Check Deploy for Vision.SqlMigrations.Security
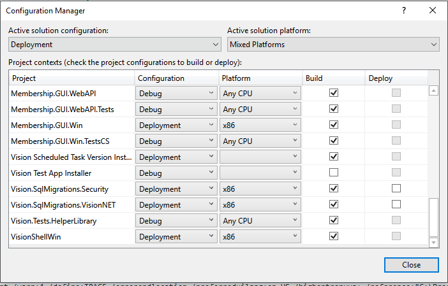448x286 pixels. (x=396, y=189)
